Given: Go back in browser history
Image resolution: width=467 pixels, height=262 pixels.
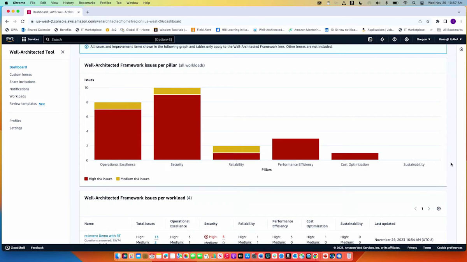Looking at the screenshot, I should 7,21.
